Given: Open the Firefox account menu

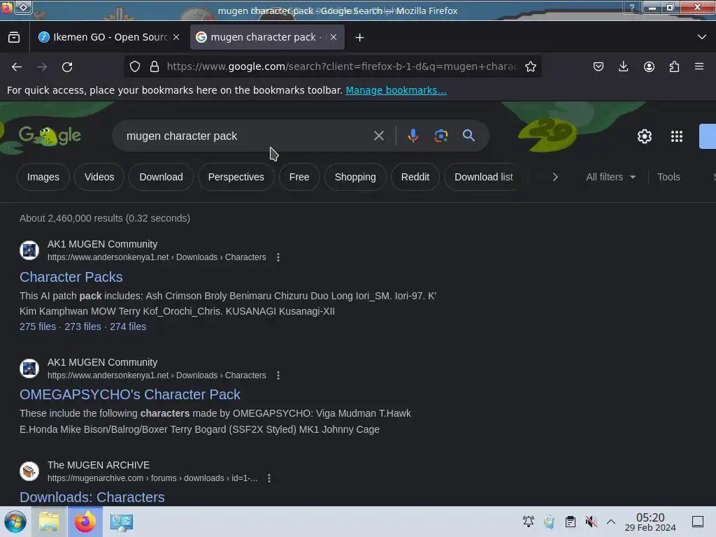Looking at the screenshot, I should (649, 66).
